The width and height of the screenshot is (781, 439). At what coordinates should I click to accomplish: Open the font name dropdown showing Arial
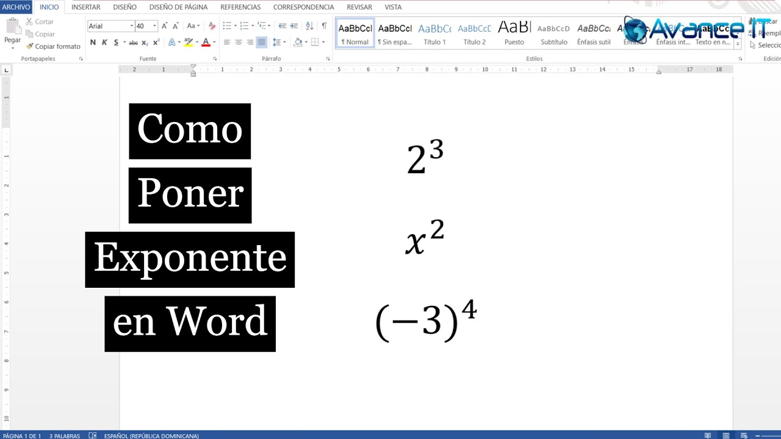point(131,26)
